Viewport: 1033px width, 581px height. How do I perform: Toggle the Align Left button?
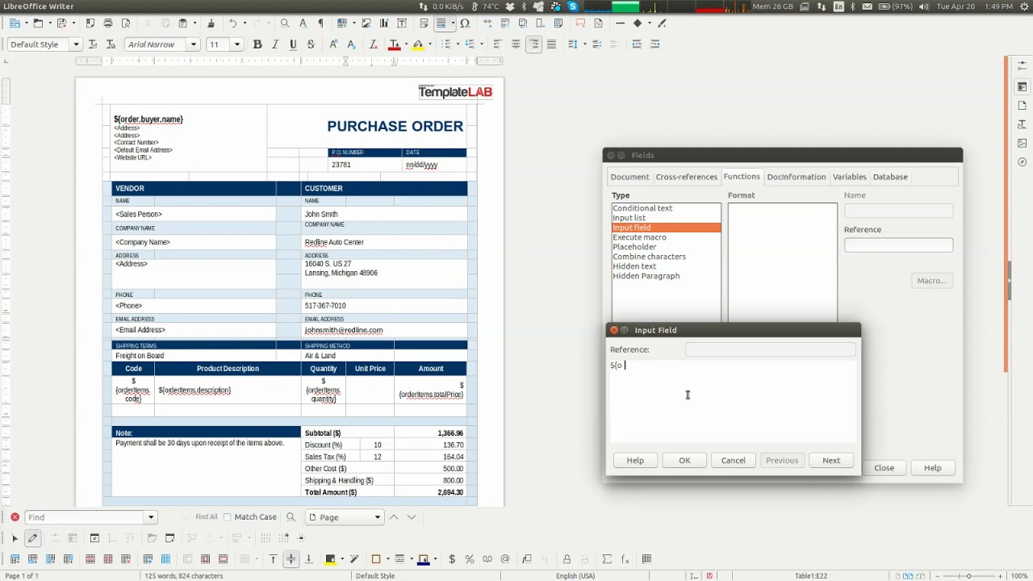pos(498,44)
